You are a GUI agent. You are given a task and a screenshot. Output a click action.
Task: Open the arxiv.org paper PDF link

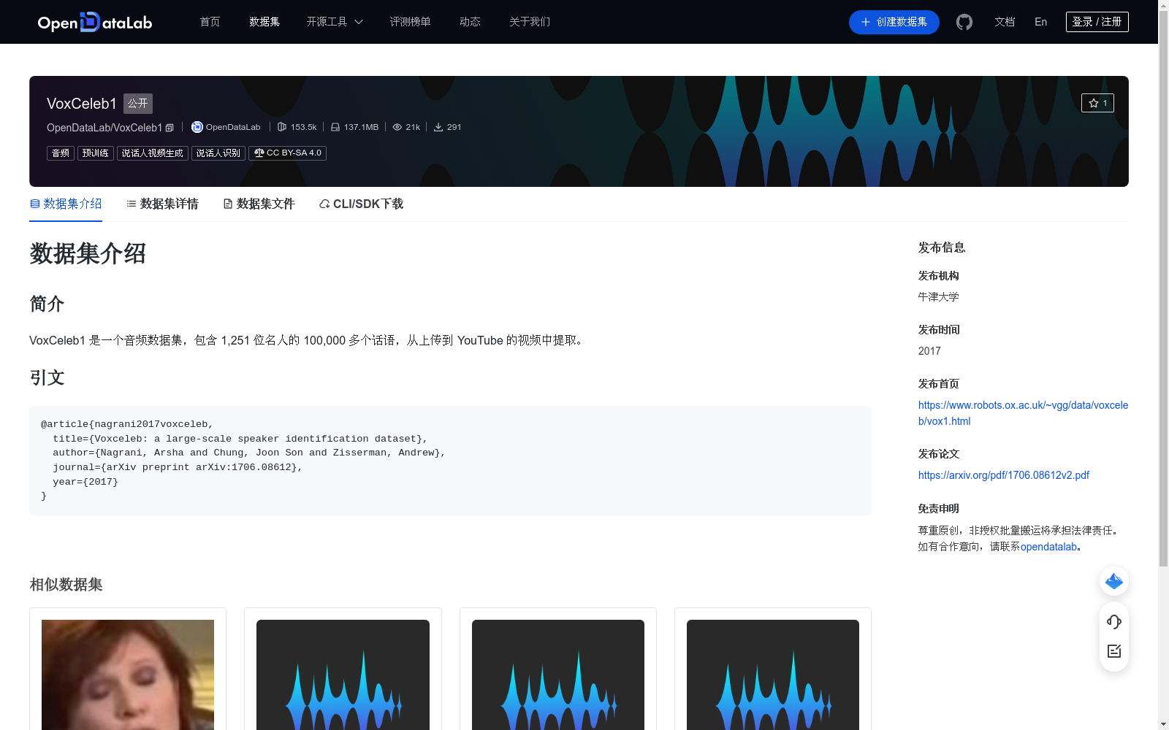(1004, 475)
